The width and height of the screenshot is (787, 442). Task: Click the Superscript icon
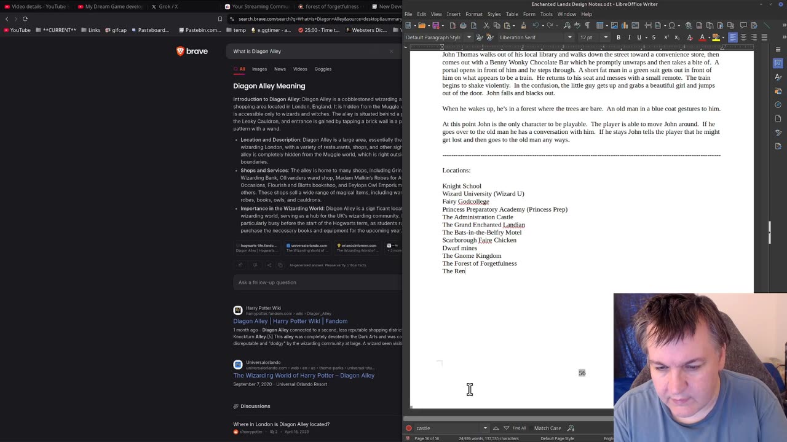point(666,37)
